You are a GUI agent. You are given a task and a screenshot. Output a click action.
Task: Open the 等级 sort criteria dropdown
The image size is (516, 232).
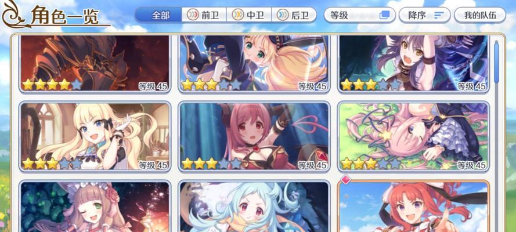point(360,15)
